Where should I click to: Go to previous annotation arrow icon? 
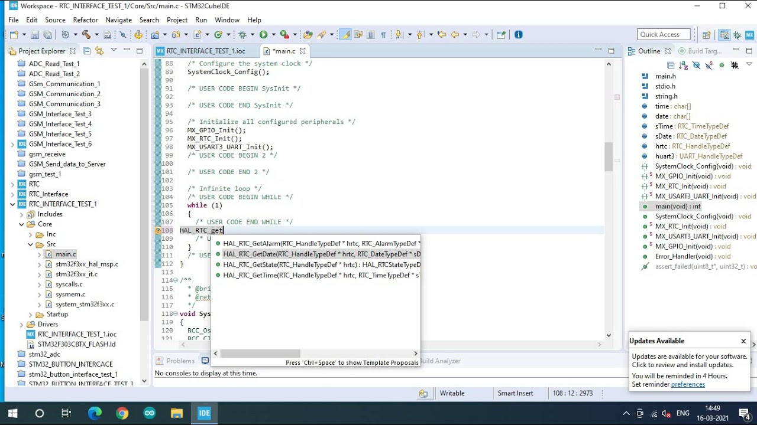(x=420, y=35)
